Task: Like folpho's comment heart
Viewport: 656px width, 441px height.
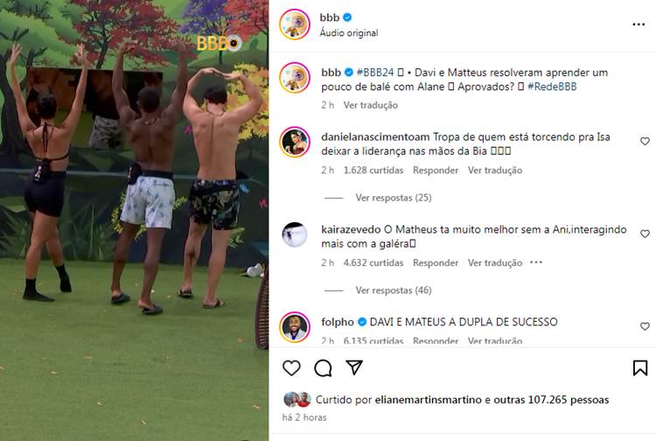Action: click(645, 326)
